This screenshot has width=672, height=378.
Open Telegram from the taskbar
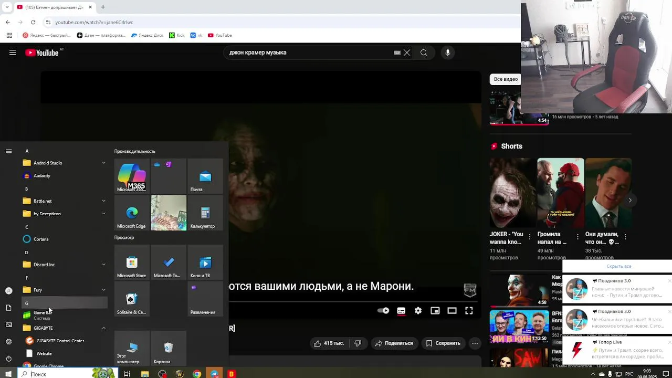pyautogui.click(x=214, y=374)
